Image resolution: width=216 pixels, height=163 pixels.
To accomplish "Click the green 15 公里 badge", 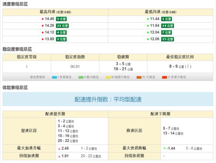I will [x=168, y=39].
